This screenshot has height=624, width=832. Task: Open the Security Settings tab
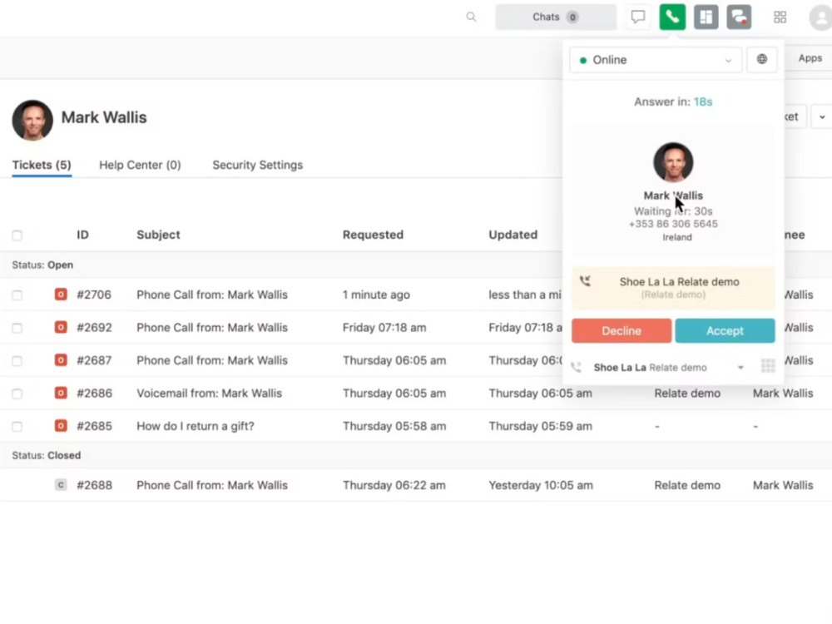click(257, 165)
